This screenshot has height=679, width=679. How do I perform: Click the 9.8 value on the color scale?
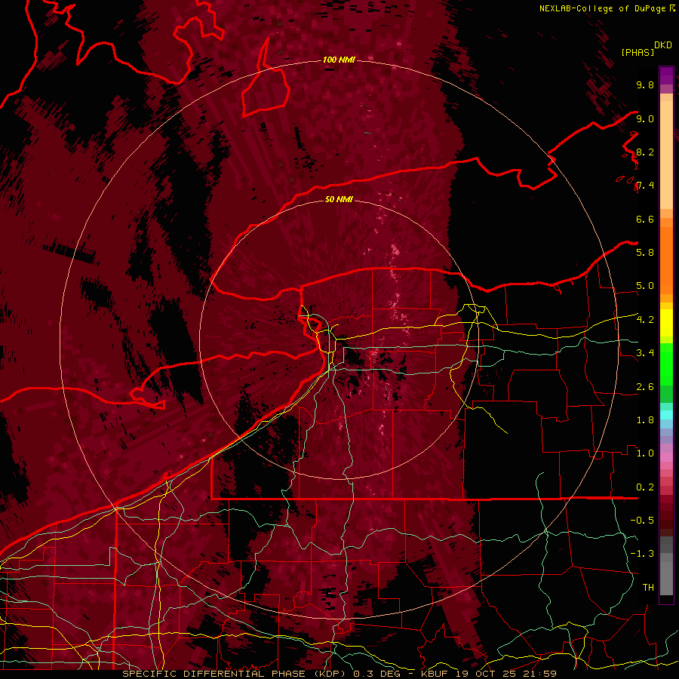coord(645,84)
